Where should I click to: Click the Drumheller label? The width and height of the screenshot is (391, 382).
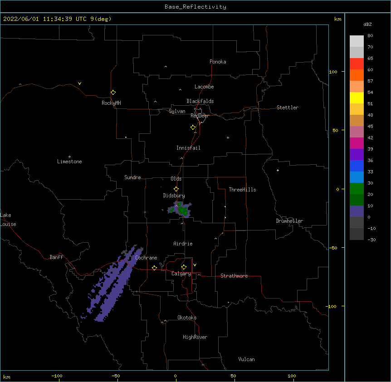tap(289, 221)
